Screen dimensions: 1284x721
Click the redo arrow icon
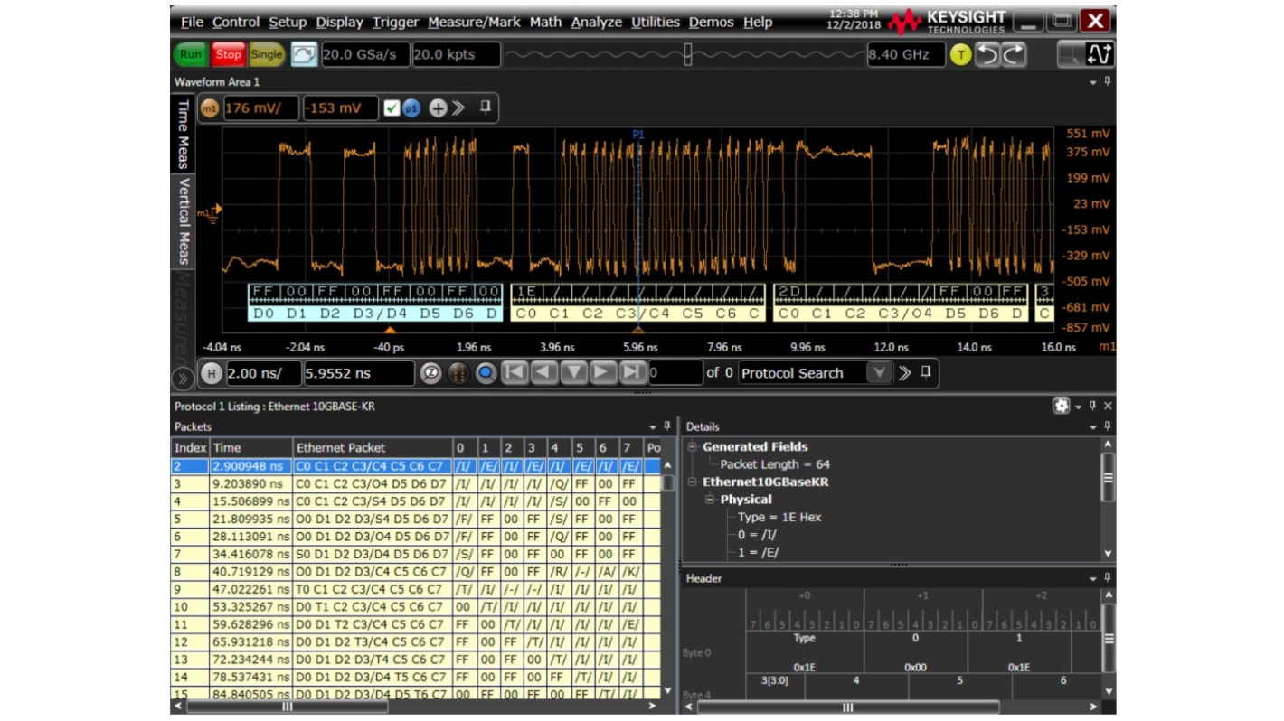click(x=1013, y=55)
